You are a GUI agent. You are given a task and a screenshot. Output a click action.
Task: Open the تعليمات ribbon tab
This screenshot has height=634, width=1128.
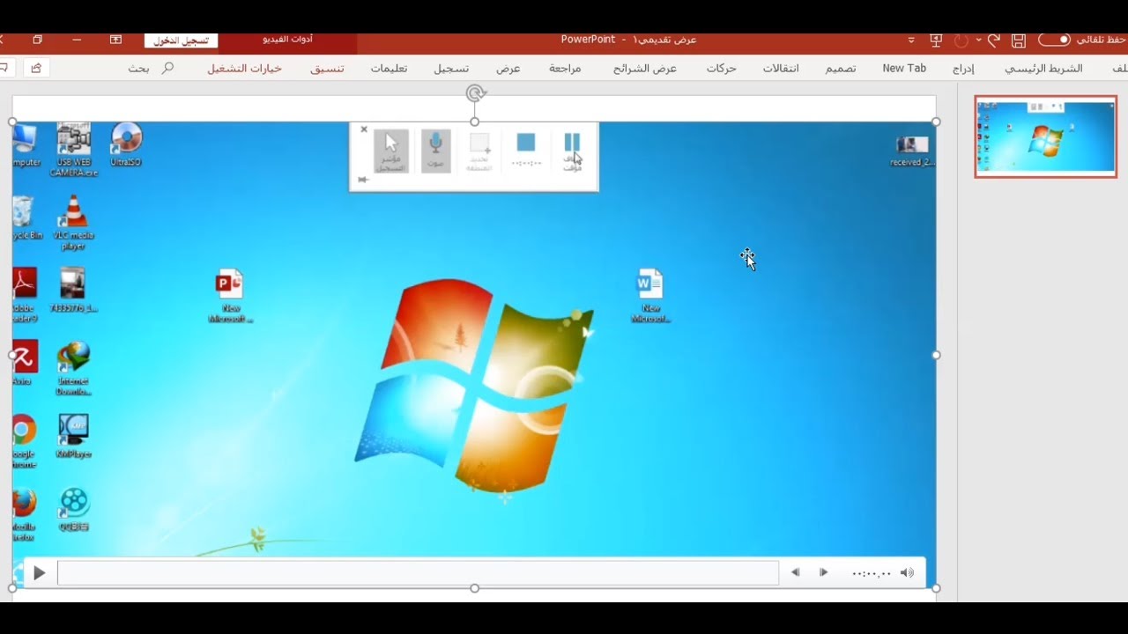tap(389, 68)
